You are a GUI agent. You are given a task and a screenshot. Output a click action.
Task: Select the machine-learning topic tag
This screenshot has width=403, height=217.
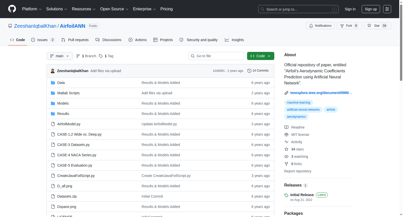298,103
